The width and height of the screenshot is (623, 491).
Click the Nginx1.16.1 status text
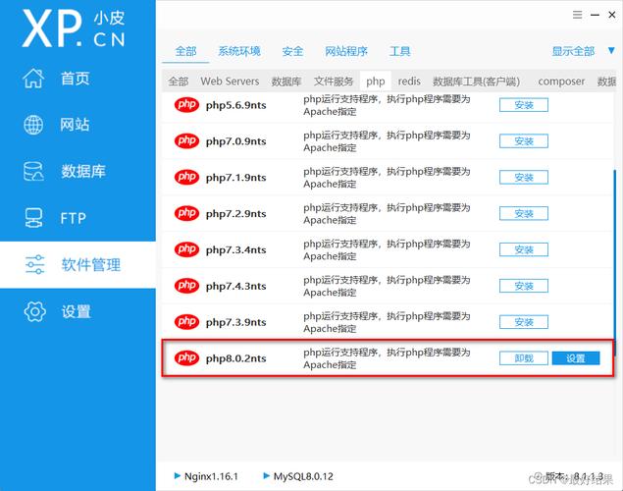coord(211,476)
